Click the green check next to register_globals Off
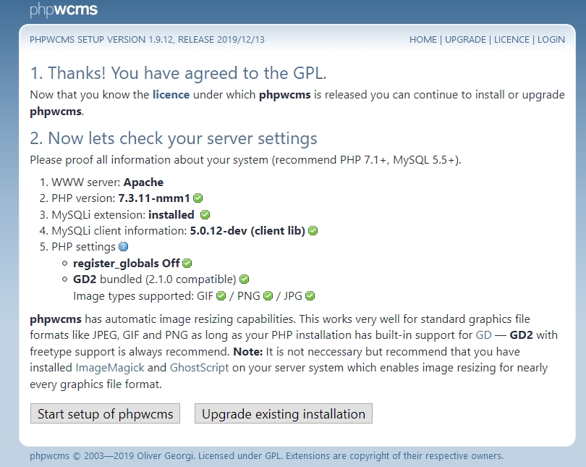Image resolution: width=586 pixels, height=467 pixels. click(187, 264)
